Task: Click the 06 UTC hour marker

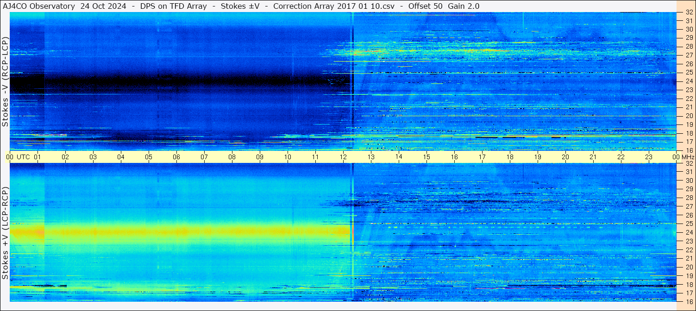Action: (x=176, y=157)
